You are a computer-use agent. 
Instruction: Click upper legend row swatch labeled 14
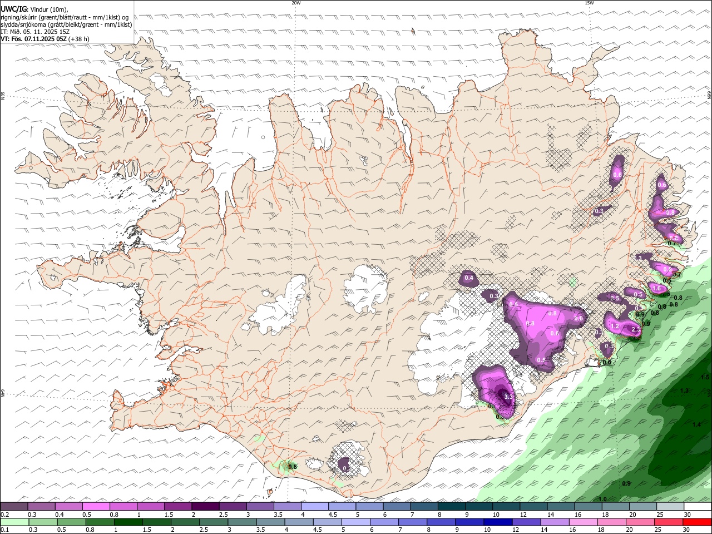click(560, 507)
